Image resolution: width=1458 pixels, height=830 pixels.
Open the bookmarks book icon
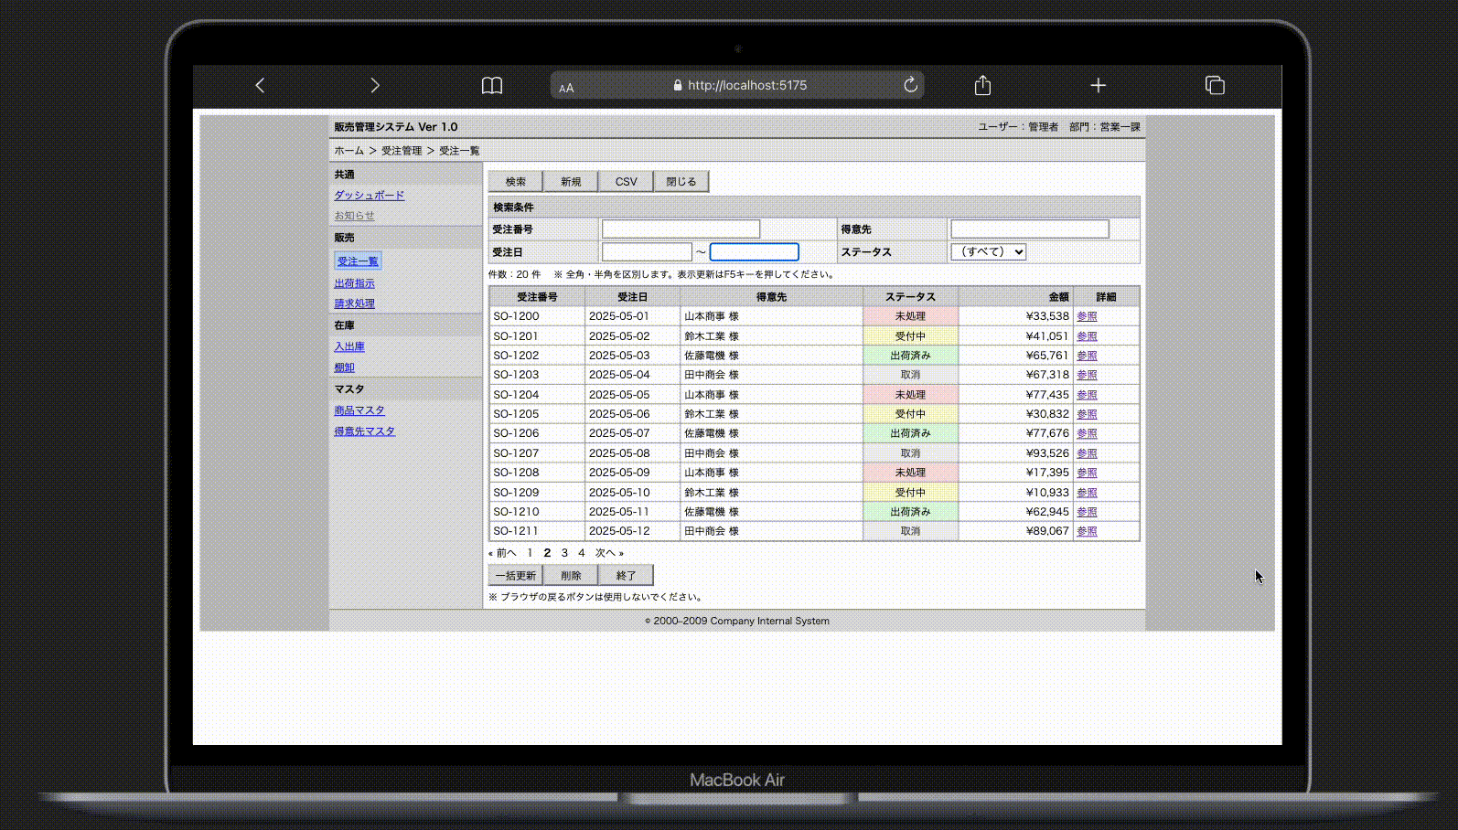492,85
